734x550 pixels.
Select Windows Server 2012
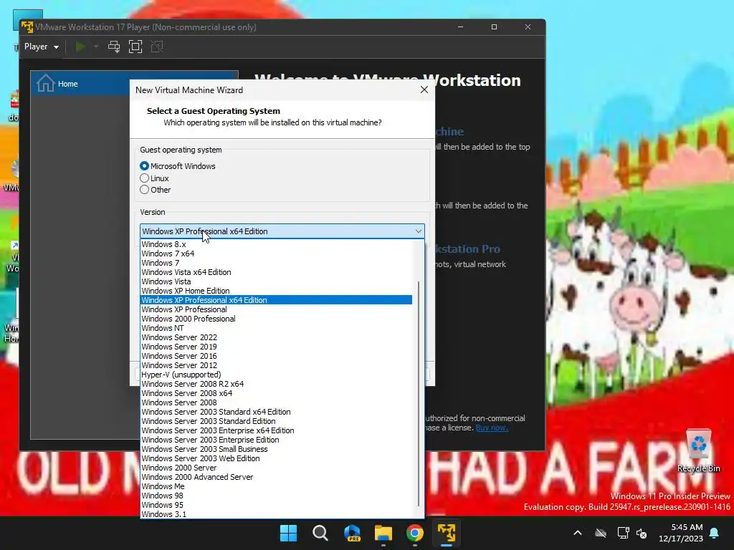pos(276,365)
